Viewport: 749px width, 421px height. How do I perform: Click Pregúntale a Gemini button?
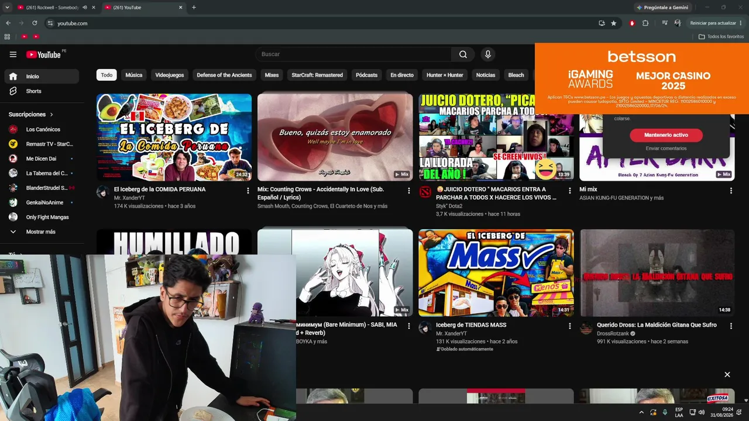click(x=662, y=8)
